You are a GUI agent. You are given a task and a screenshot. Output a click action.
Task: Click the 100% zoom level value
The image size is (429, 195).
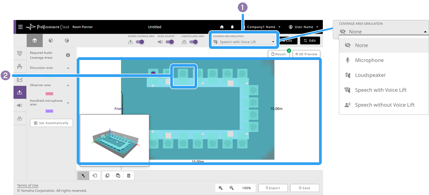coord(246,188)
